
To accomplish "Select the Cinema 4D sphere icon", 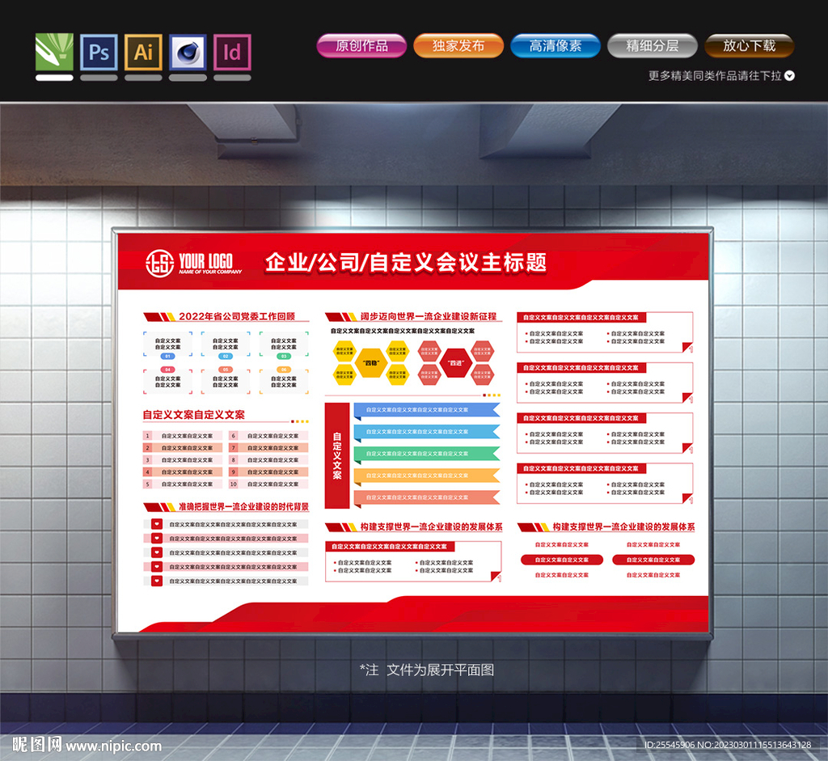I will point(188,52).
